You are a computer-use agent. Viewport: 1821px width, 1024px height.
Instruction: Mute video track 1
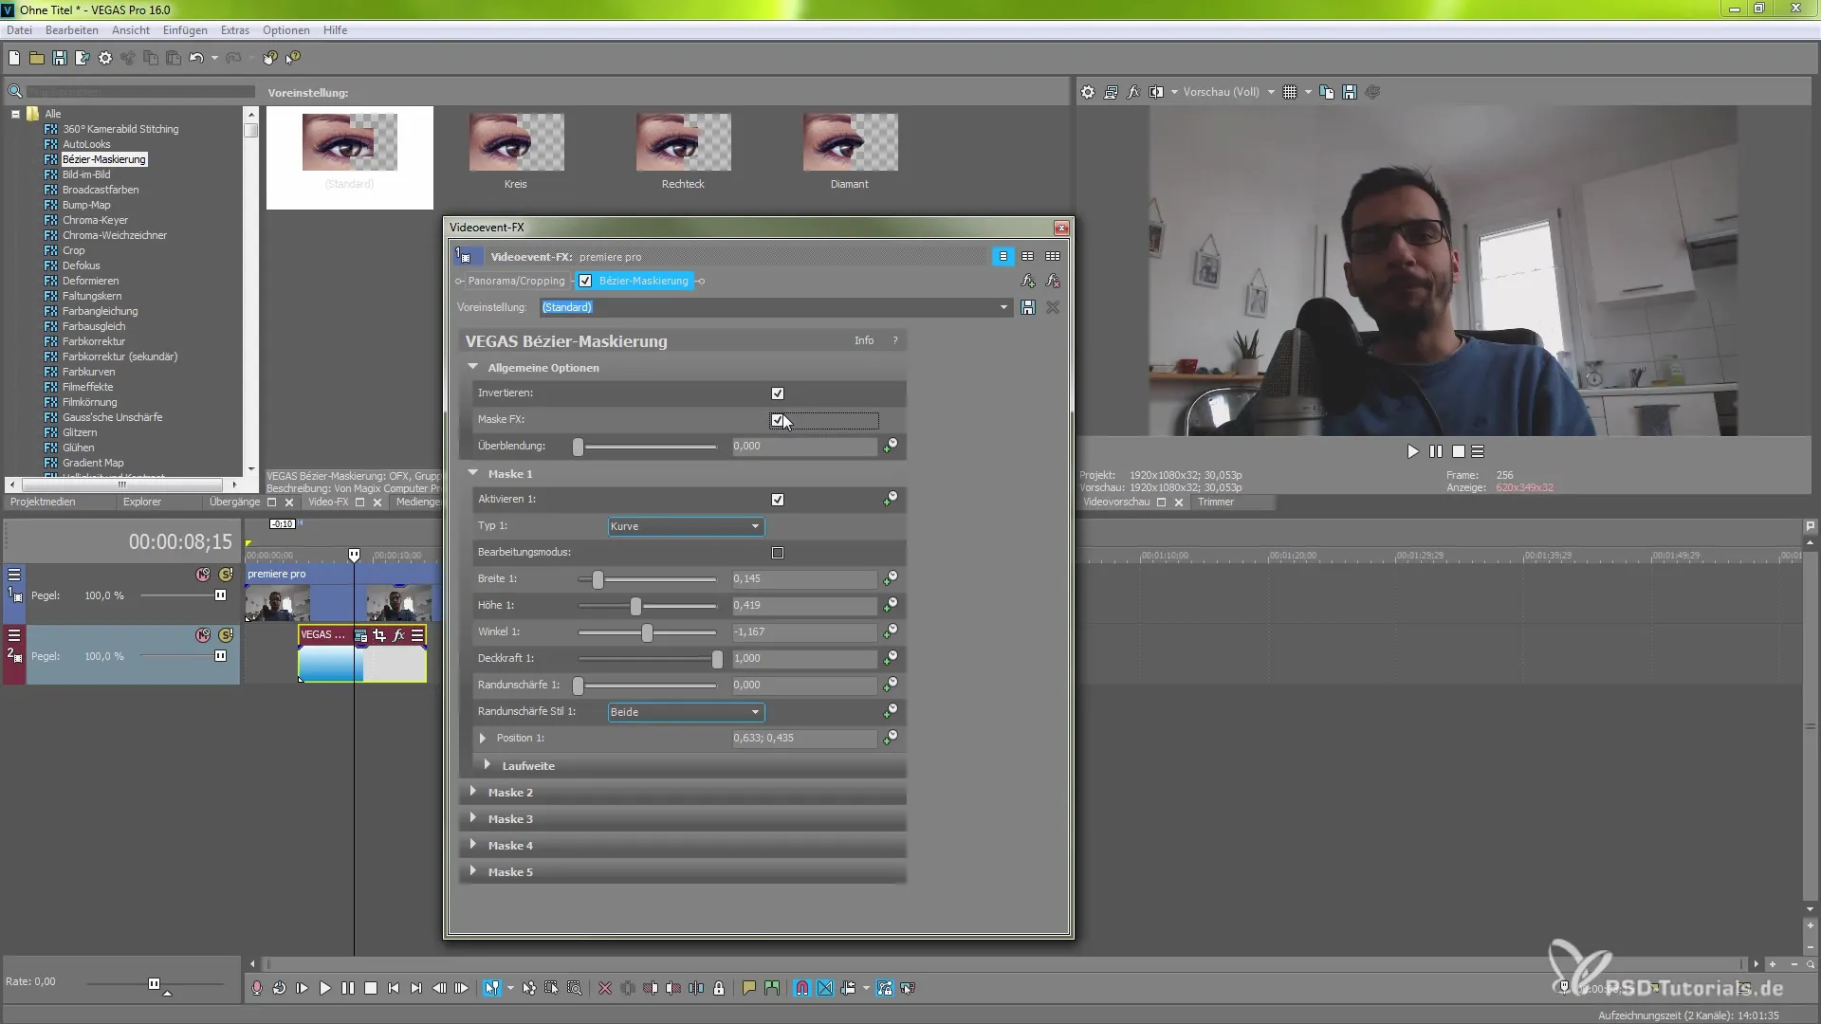pos(203,575)
